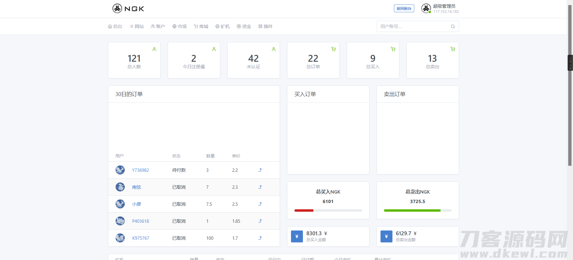The height and width of the screenshot is (260, 573).
Task: Click the super admin avatar icon
Action: click(426, 8)
